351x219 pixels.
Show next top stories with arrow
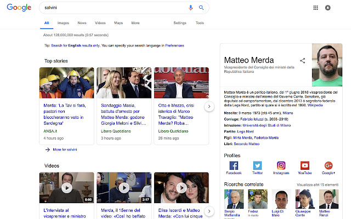tap(209, 106)
